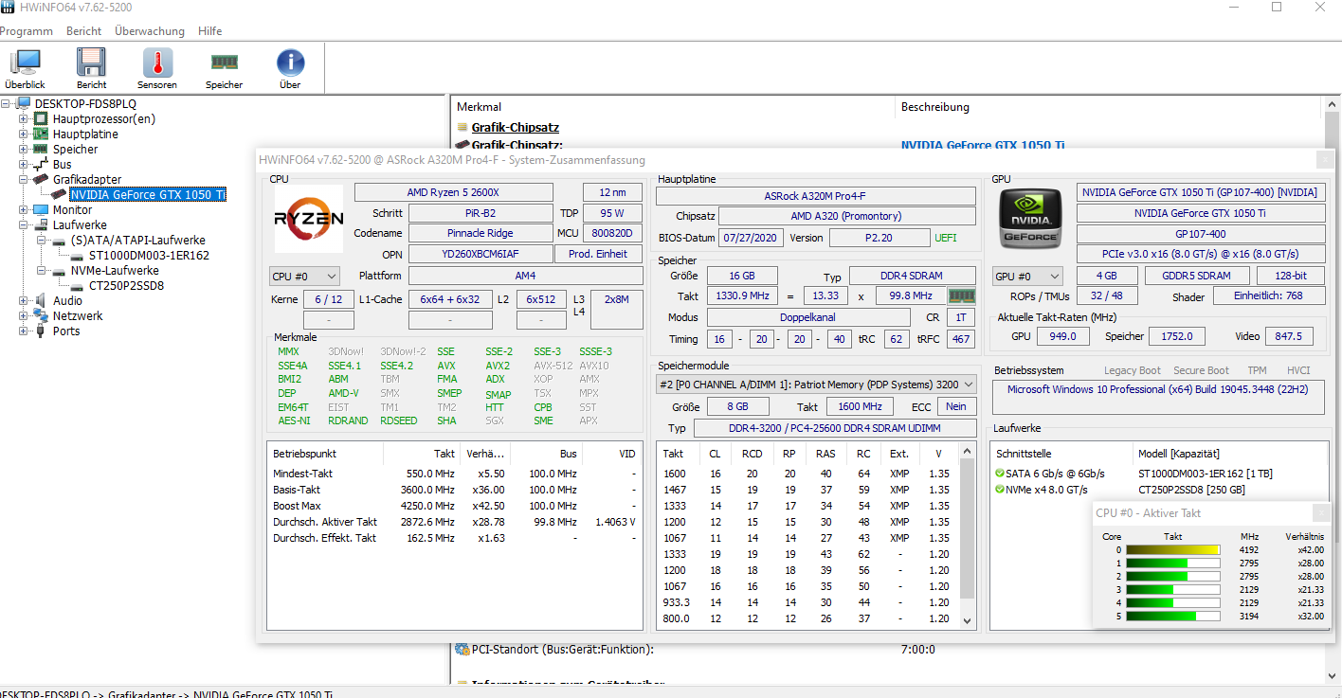Expand the Hauptplatine tree node
The width and height of the screenshot is (1342, 698).
[x=24, y=134]
